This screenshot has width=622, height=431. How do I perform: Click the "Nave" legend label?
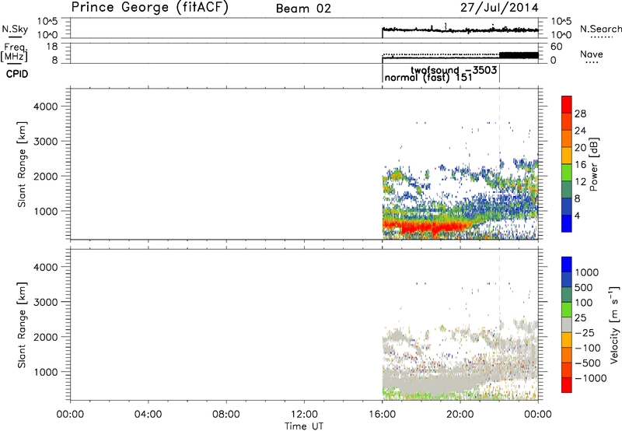tap(592, 54)
